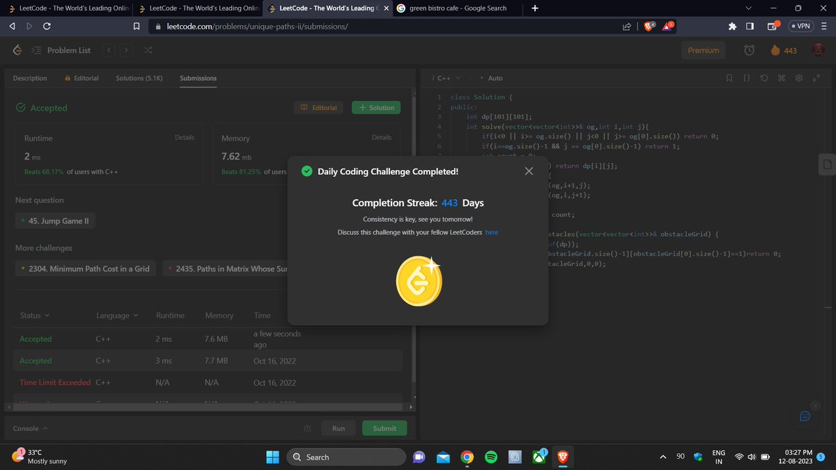
Task: Format code with the curly braces icon
Action: click(x=747, y=78)
